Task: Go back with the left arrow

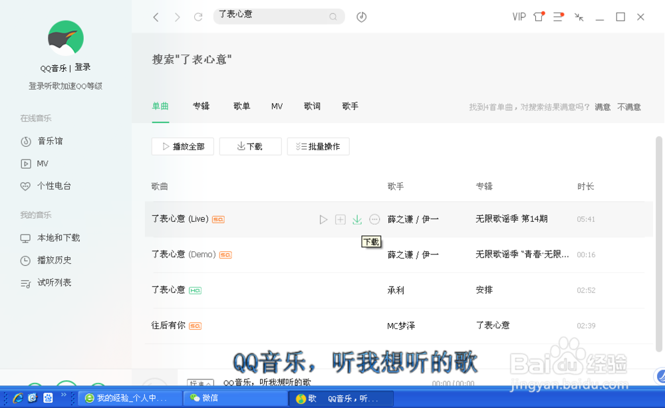Action: [156, 17]
